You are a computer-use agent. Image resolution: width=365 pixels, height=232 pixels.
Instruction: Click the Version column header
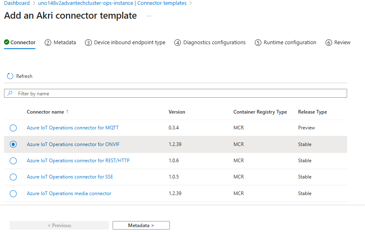pyautogui.click(x=177, y=112)
